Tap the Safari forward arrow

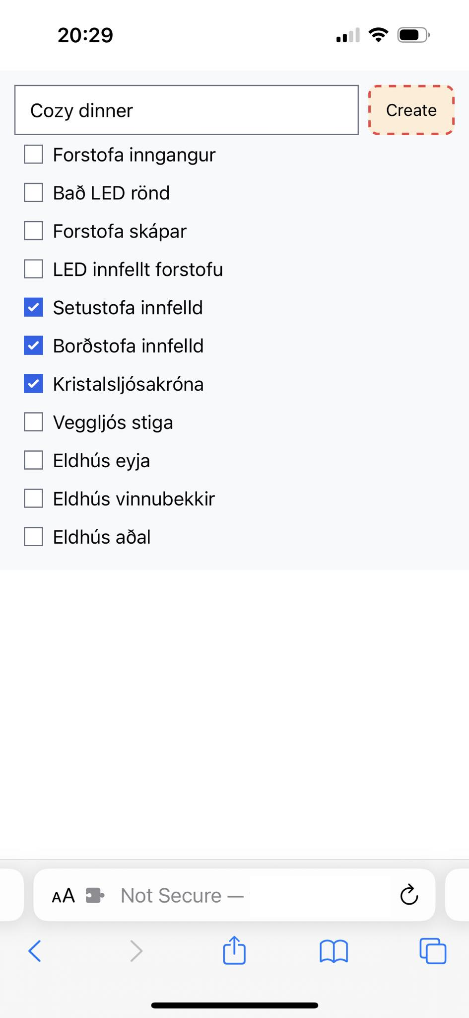point(136,951)
